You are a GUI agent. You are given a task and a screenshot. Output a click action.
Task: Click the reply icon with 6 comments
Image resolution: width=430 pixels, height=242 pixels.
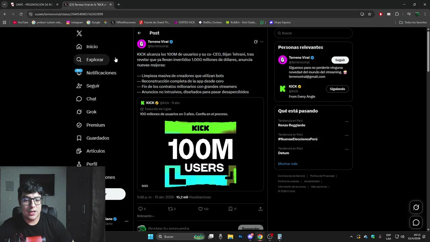140,209
